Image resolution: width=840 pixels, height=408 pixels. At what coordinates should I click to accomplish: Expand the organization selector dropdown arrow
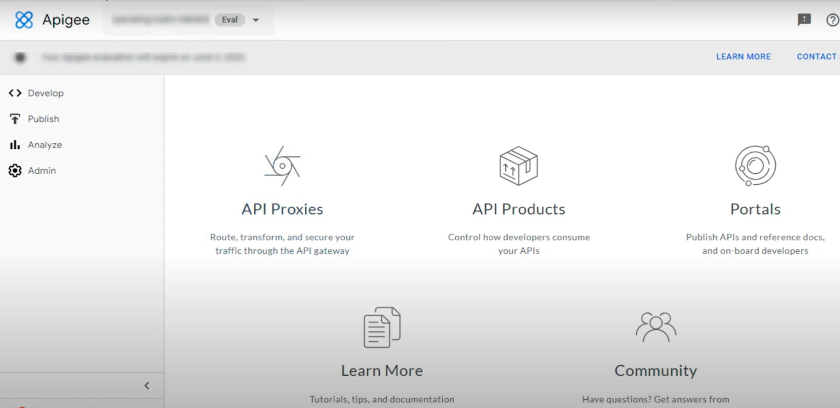256,20
